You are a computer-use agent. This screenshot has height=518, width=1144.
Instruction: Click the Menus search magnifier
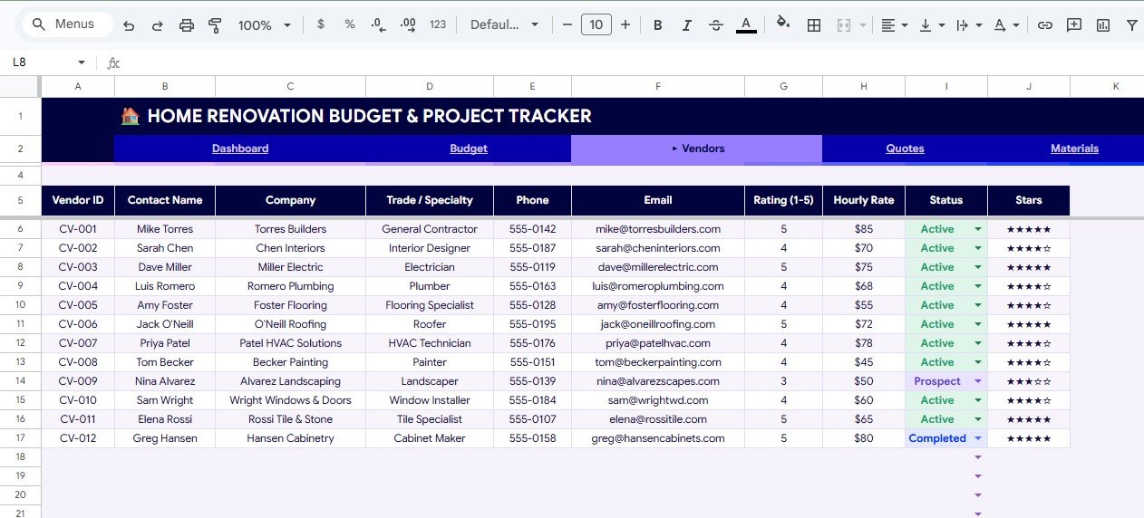[39, 24]
